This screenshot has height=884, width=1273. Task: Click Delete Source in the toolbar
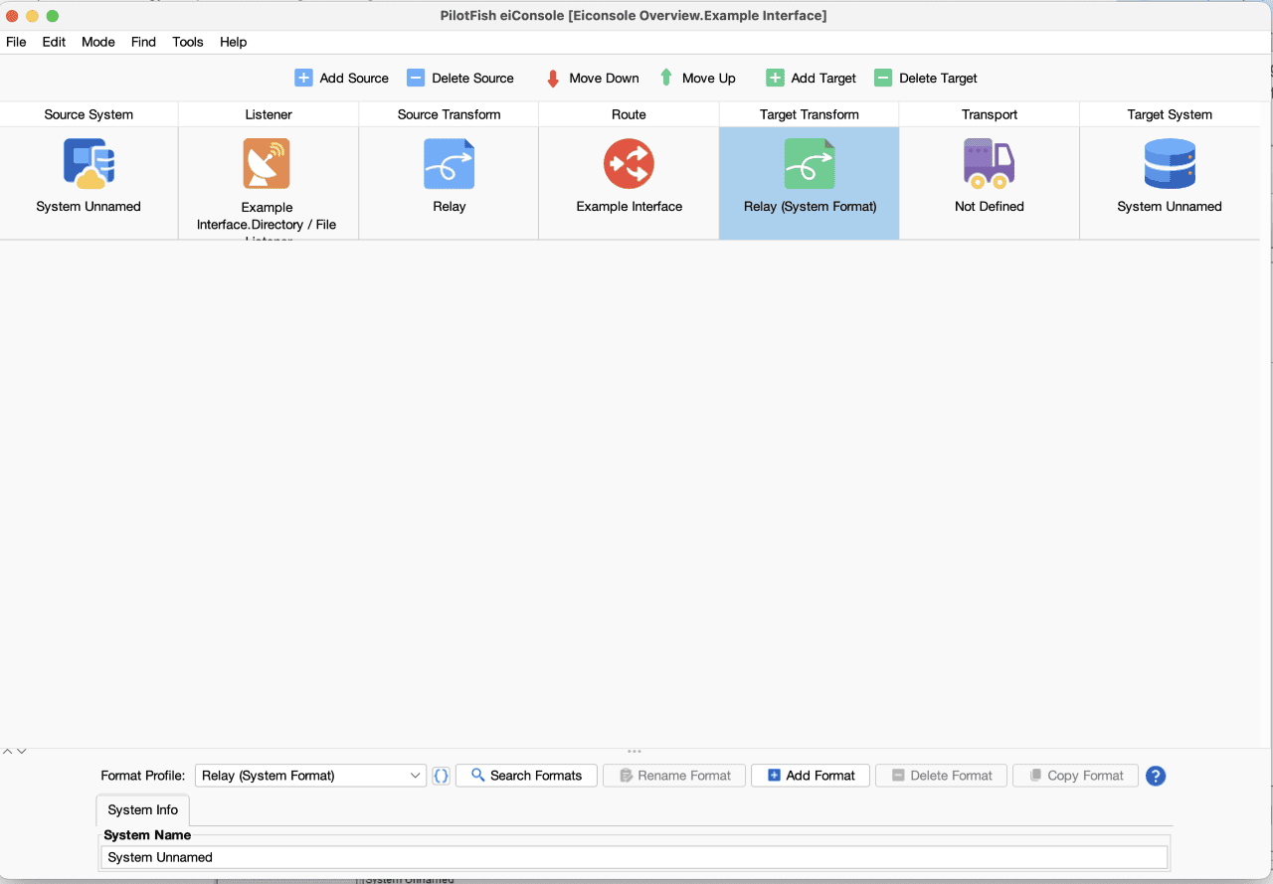[x=460, y=78]
